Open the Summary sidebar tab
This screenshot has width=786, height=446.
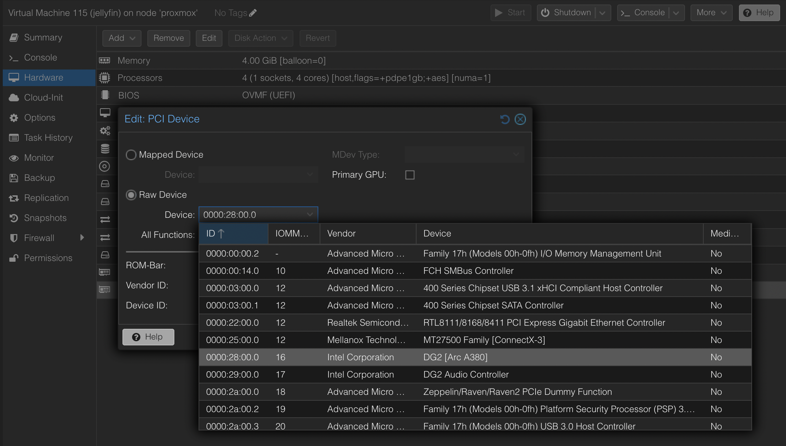click(49, 37)
